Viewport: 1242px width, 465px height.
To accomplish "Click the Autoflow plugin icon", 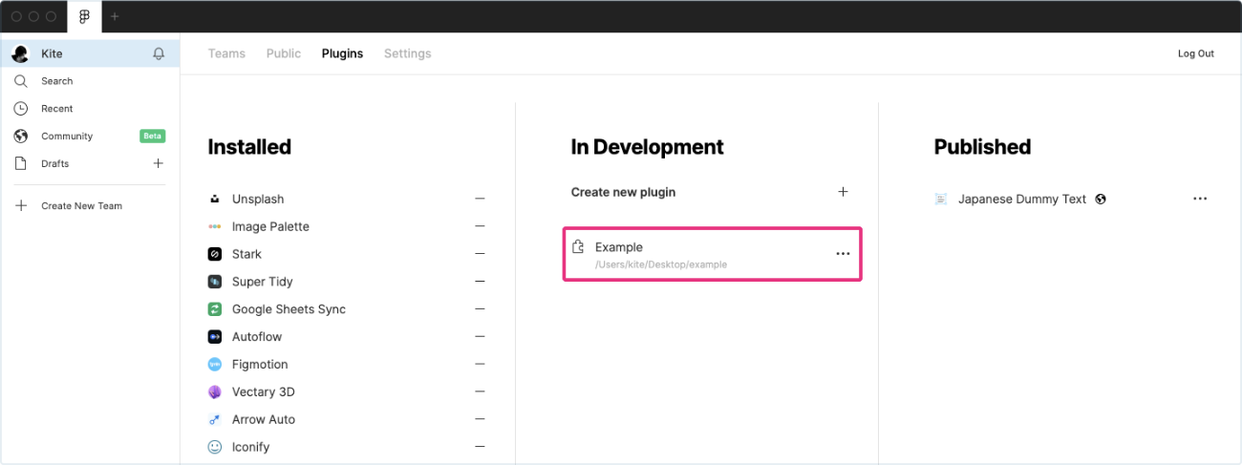I will 215,337.
